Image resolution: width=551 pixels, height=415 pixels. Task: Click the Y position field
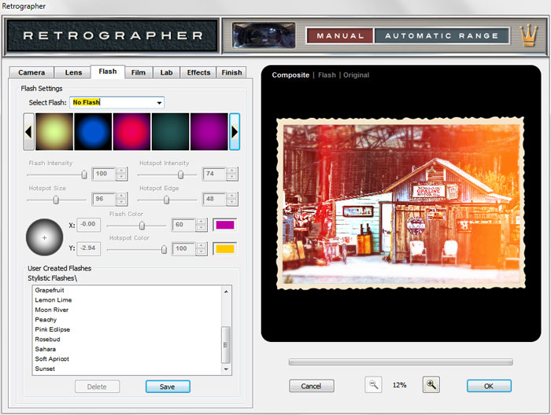(88, 248)
